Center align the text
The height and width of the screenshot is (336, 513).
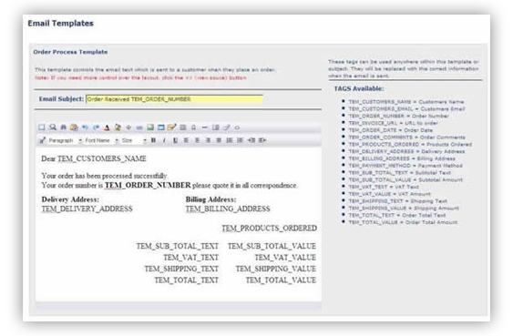(x=197, y=140)
